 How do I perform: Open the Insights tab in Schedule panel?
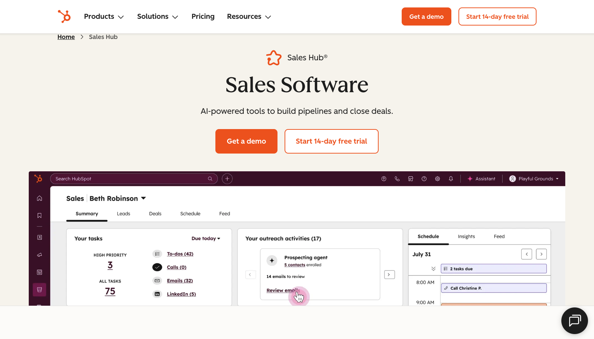(466, 236)
